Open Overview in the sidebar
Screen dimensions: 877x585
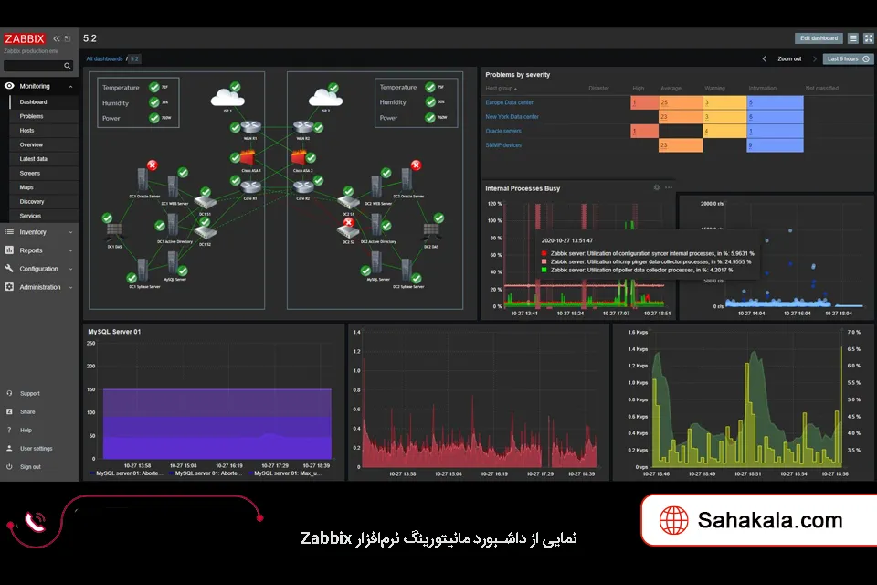coord(31,145)
